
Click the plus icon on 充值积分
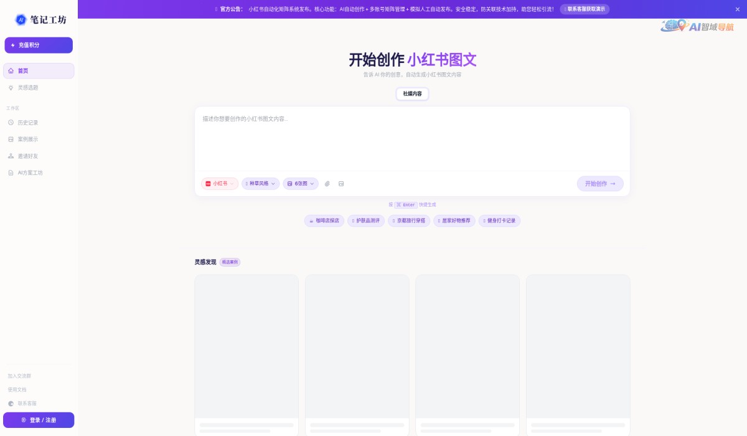(x=14, y=45)
